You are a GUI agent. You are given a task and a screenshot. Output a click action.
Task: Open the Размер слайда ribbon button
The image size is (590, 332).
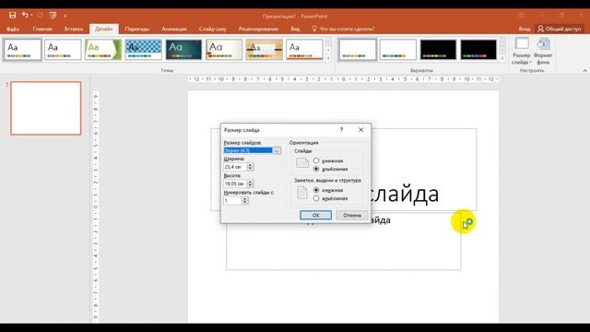pyautogui.click(x=521, y=51)
